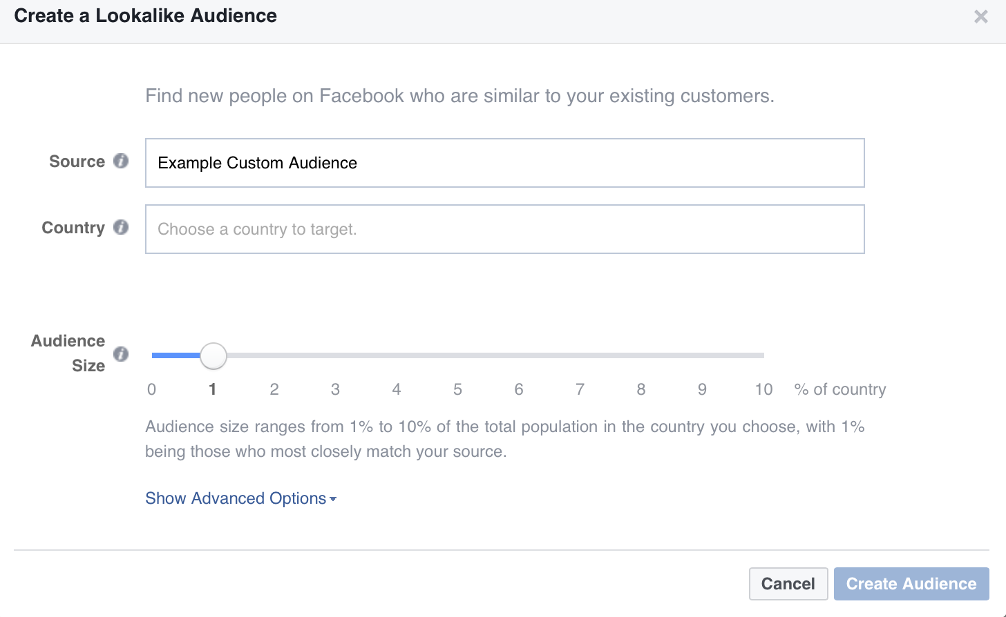This screenshot has height=617, width=1006.
Task: Set audience size to 2 on slider
Action: [x=274, y=355]
